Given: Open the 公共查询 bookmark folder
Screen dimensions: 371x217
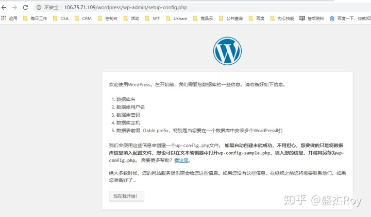Looking at the screenshot, I should coord(231,19).
